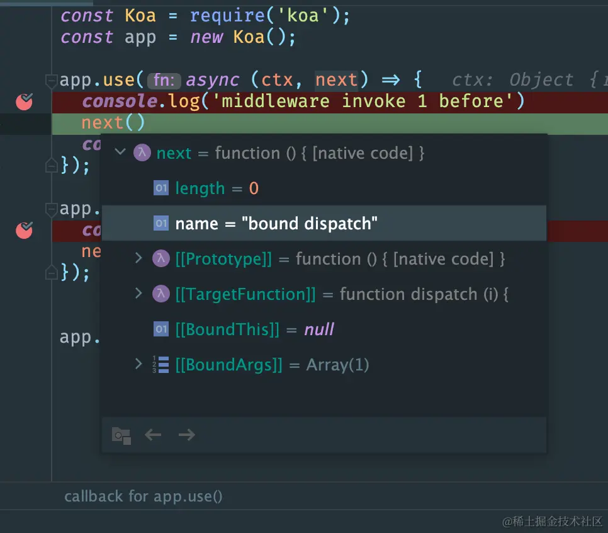Click 'next' parameter in function signature
This screenshot has height=533, width=608.
336,80
